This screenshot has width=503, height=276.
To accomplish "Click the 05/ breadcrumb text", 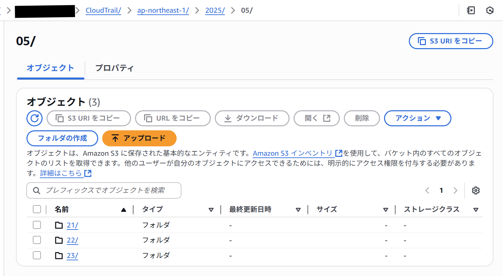I will pyautogui.click(x=247, y=10).
